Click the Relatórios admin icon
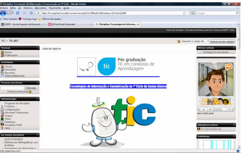Screen dimensions: 241x153 [2, 122]
